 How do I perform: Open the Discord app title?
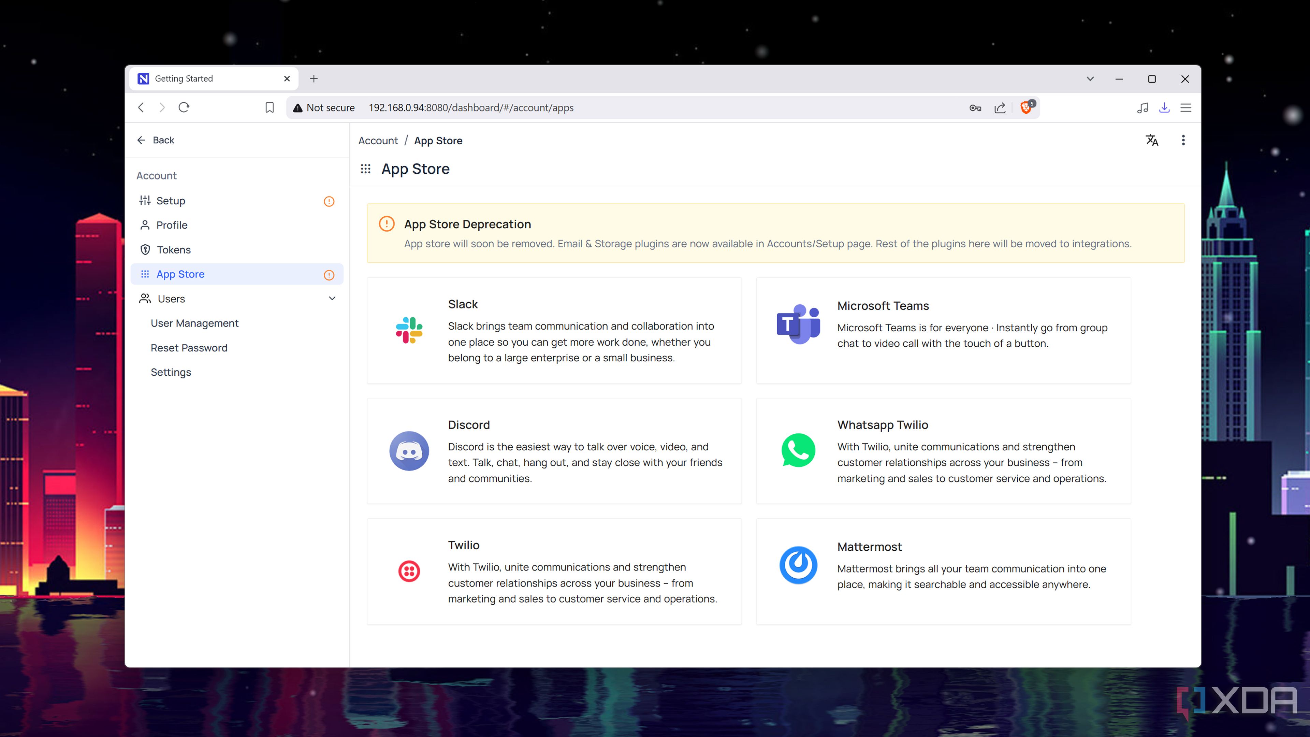pos(469,425)
